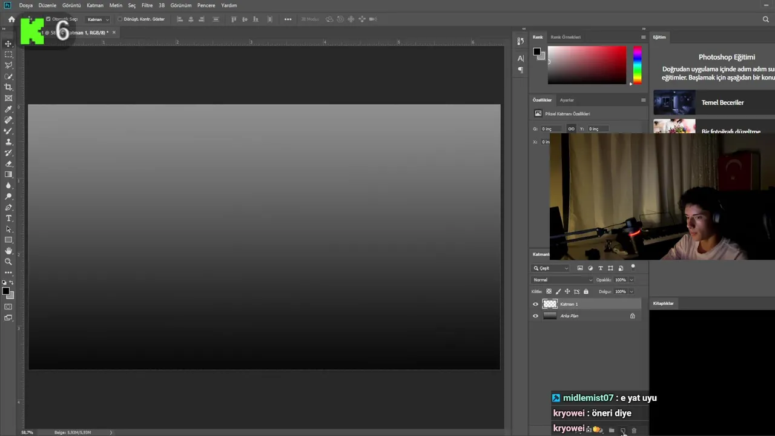Select the Frame tool

point(8,98)
